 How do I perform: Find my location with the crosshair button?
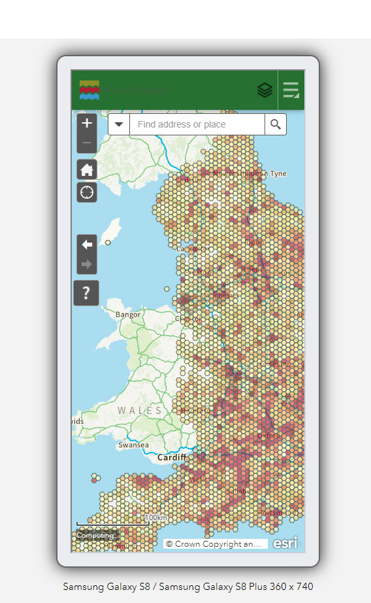(87, 192)
